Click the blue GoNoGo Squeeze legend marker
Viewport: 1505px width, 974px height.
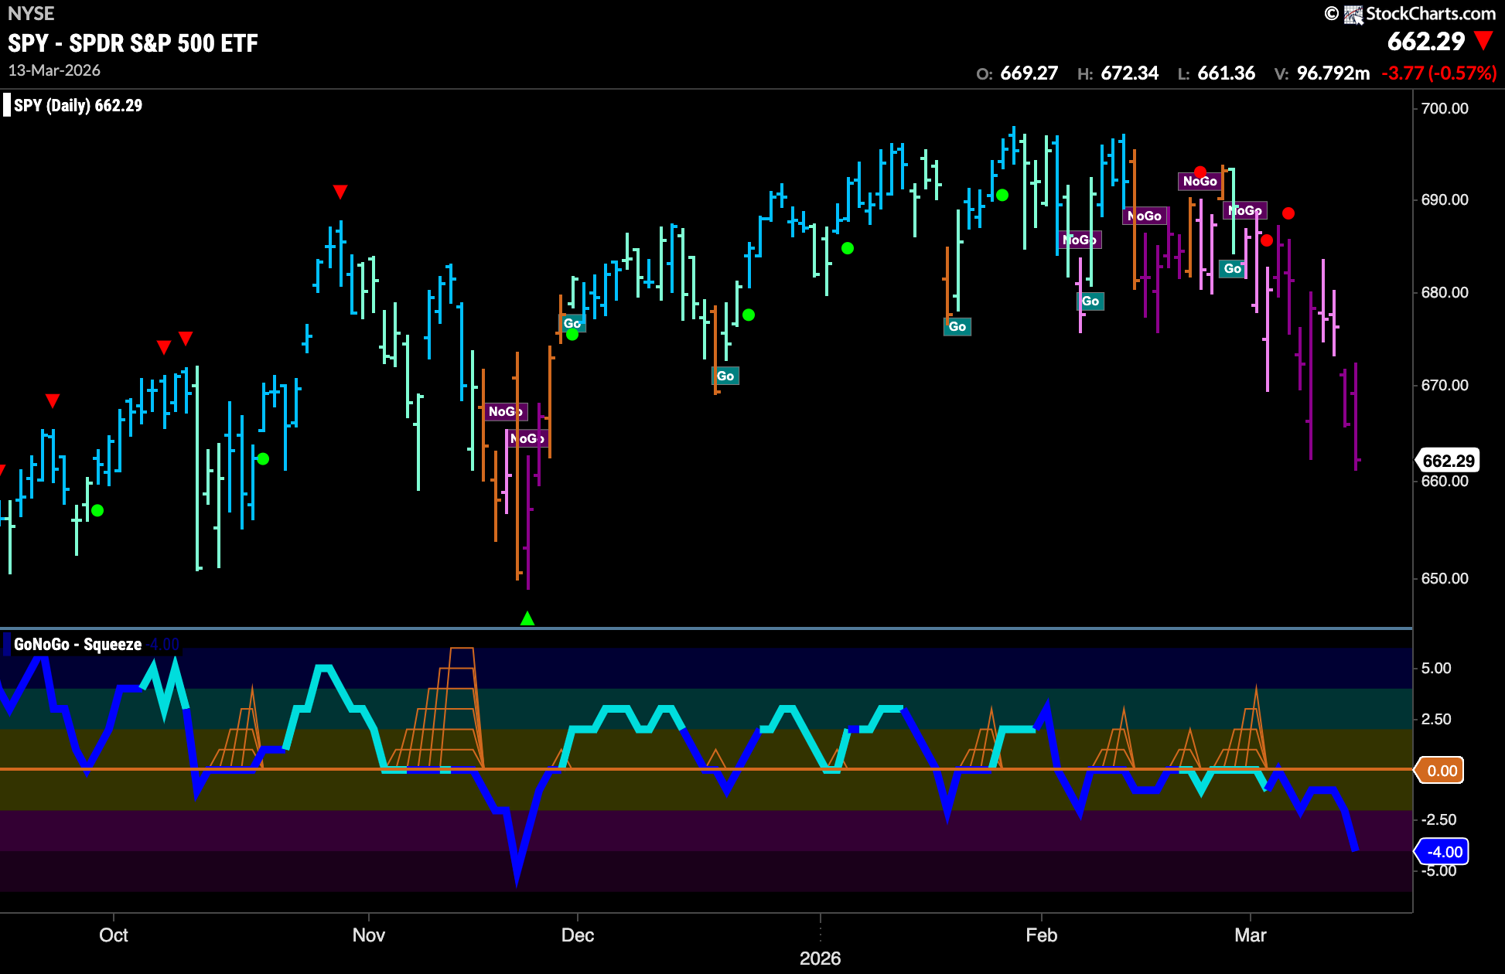(7, 644)
